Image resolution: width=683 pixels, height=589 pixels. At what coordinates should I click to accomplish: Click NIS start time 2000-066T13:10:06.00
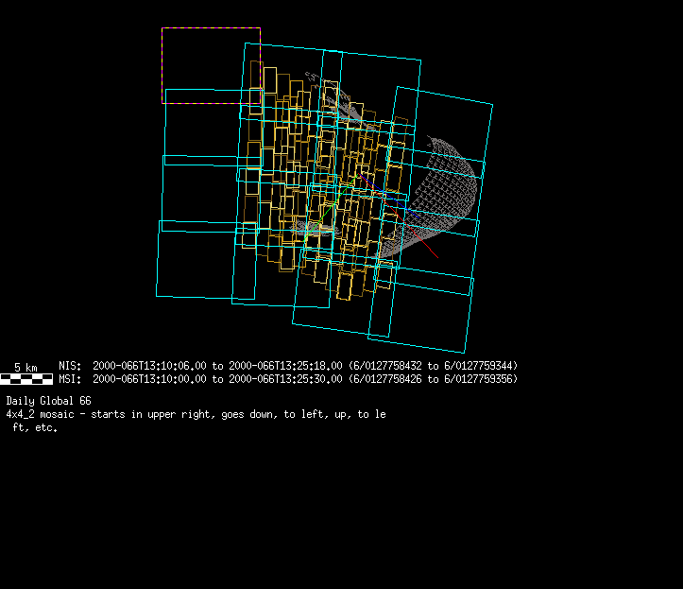point(150,366)
